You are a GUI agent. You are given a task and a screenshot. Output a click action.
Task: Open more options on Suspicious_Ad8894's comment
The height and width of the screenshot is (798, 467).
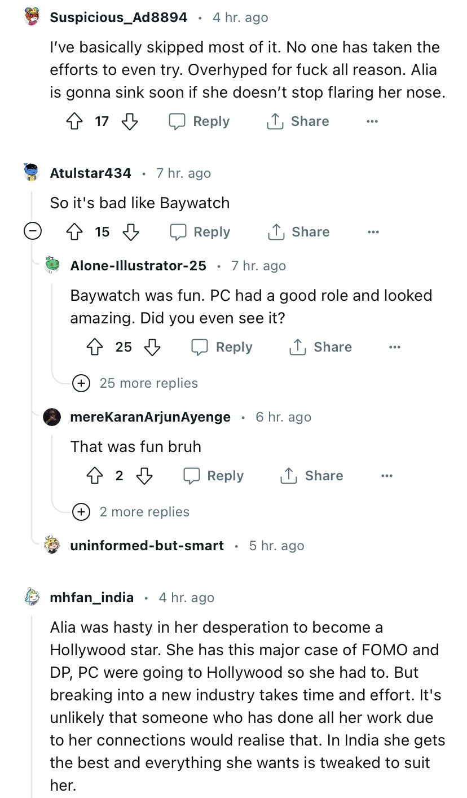(372, 121)
